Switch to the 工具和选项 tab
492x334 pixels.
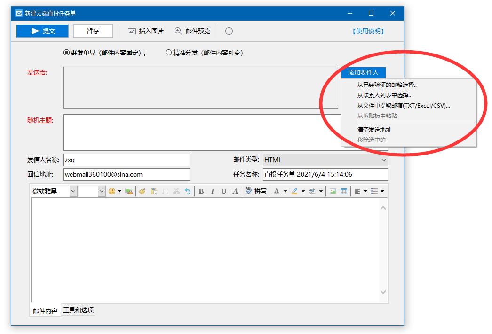pos(79,310)
